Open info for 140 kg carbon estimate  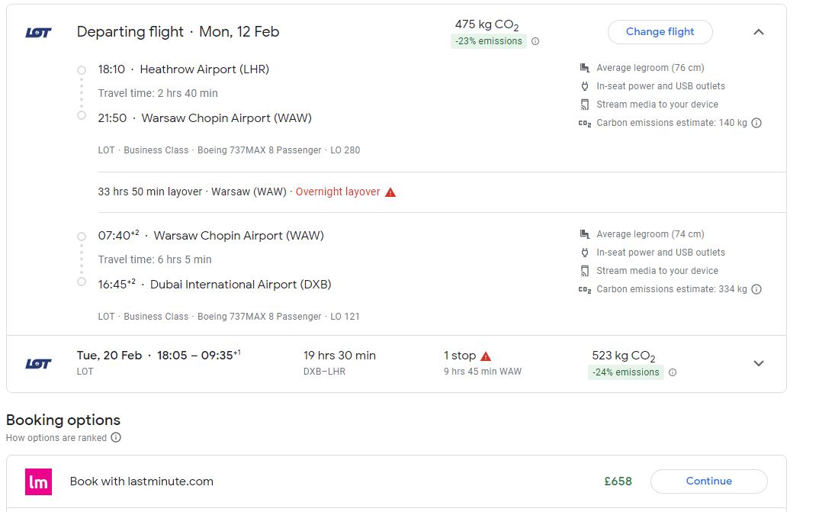pos(756,123)
